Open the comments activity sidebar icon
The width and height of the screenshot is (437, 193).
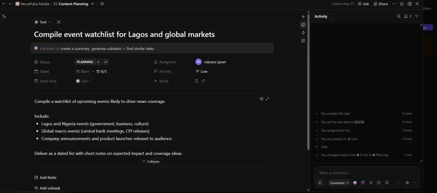pyautogui.click(x=303, y=25)
